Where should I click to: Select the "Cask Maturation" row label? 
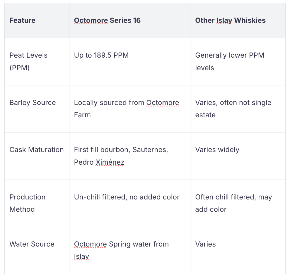[37, 150]
